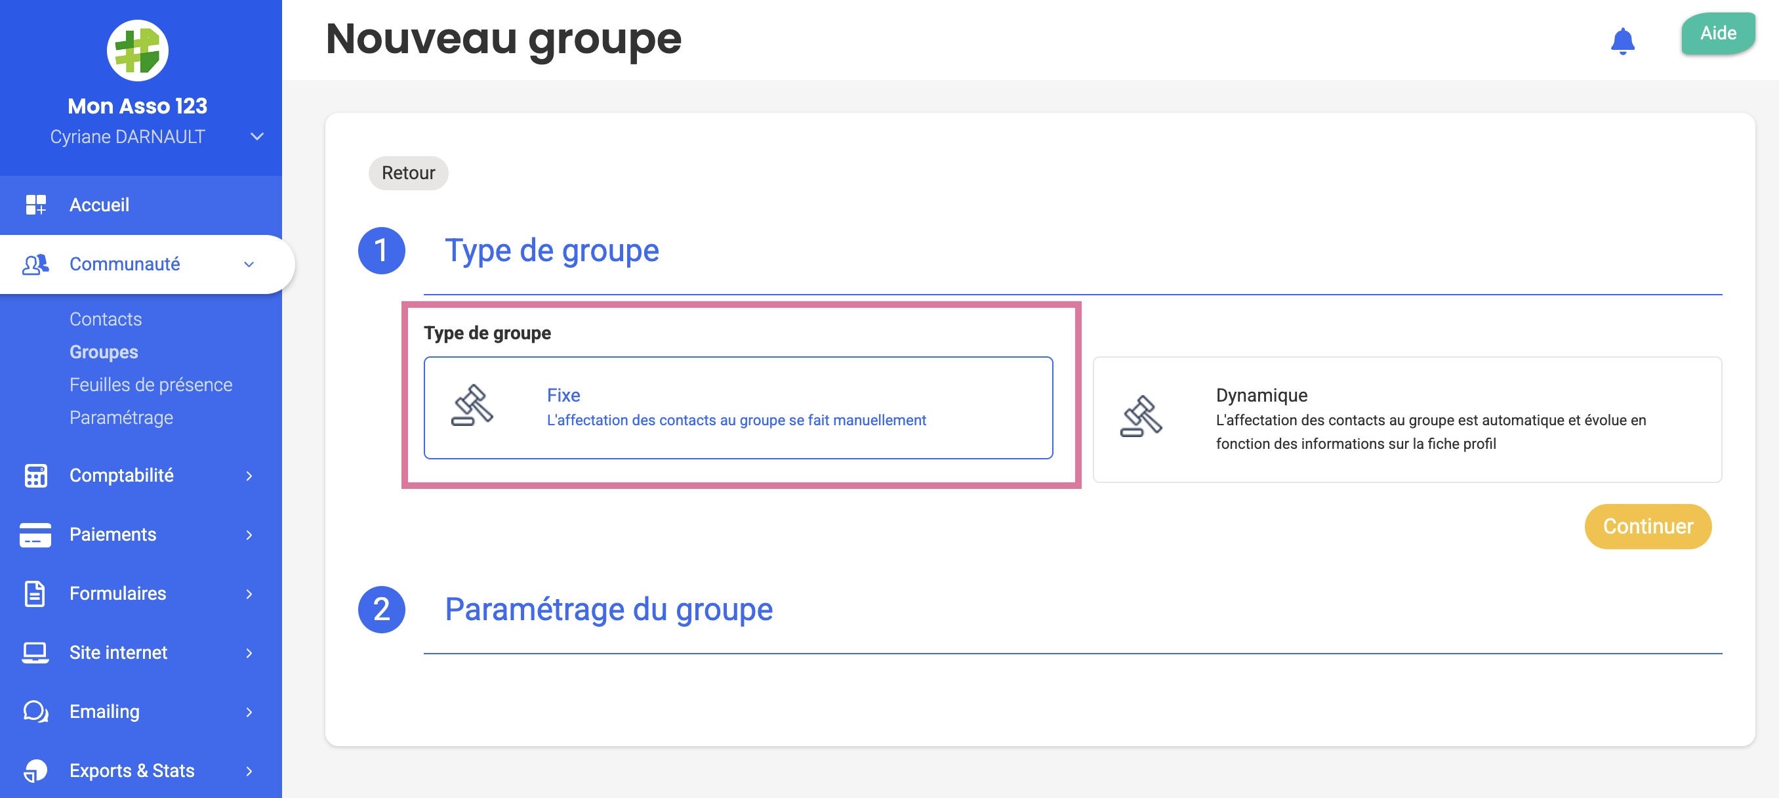Expand the Cyriane DARNAULT account dropdown

pos(256,136)
